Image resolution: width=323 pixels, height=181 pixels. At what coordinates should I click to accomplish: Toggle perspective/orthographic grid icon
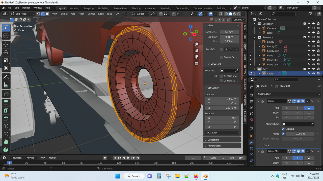point(196,63)
